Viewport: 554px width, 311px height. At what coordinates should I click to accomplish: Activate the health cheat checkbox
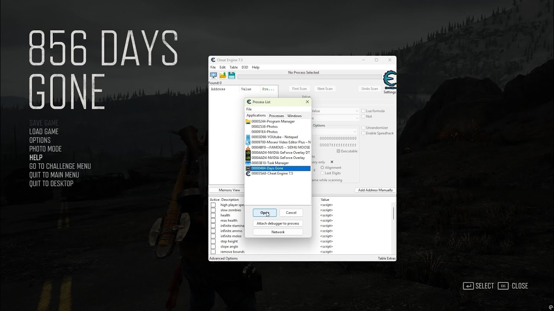213,215
